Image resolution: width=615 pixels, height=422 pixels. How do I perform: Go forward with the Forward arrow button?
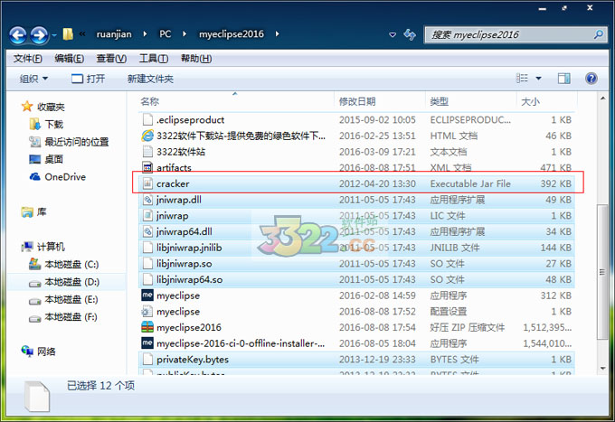tap(39, 35)
